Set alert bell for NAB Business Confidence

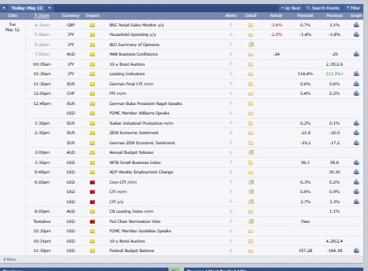point(231,54)
